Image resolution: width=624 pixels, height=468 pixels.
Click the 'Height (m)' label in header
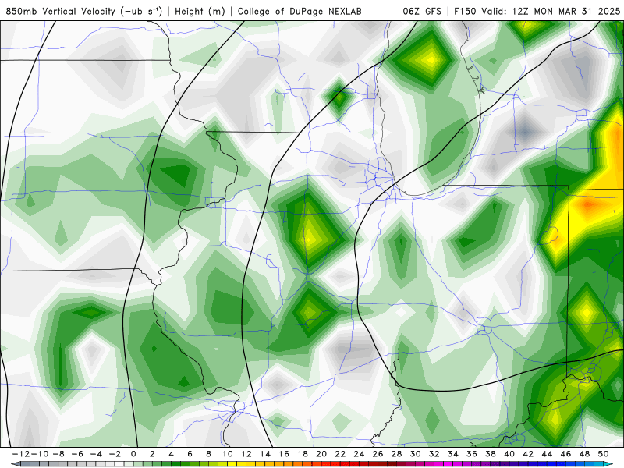[200, 11]
